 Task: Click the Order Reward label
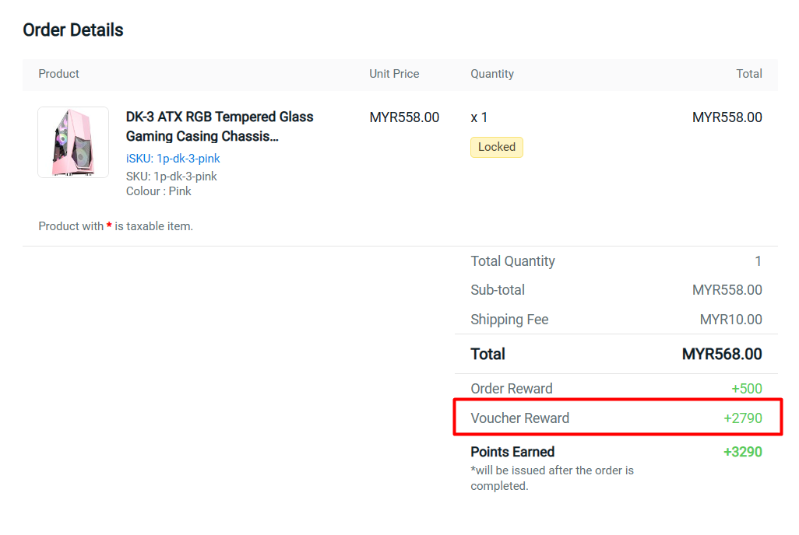coord(511,388)
